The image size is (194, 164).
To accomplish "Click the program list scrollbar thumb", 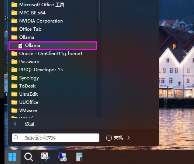I will point(99,11).
